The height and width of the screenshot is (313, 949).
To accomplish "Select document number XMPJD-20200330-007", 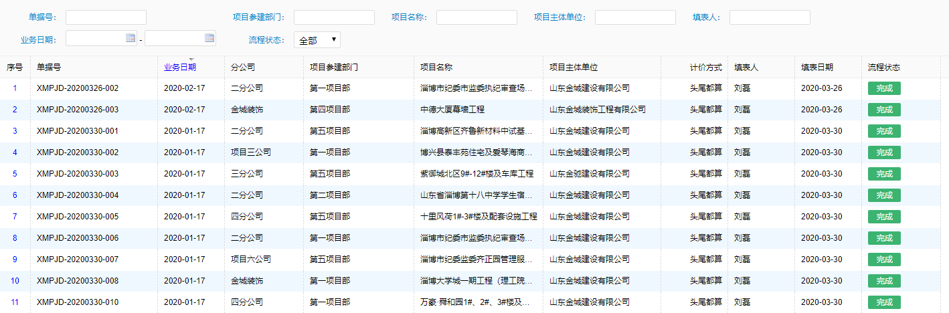I will [x=78, y=259].
